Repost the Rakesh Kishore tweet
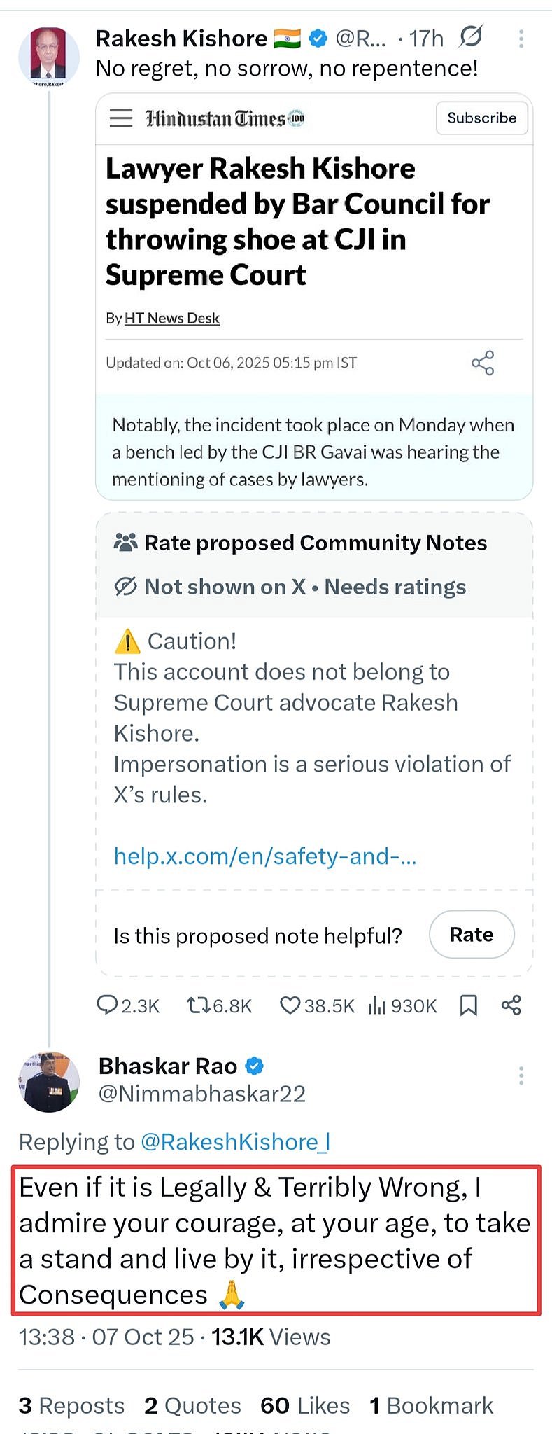 point(219,1005)
